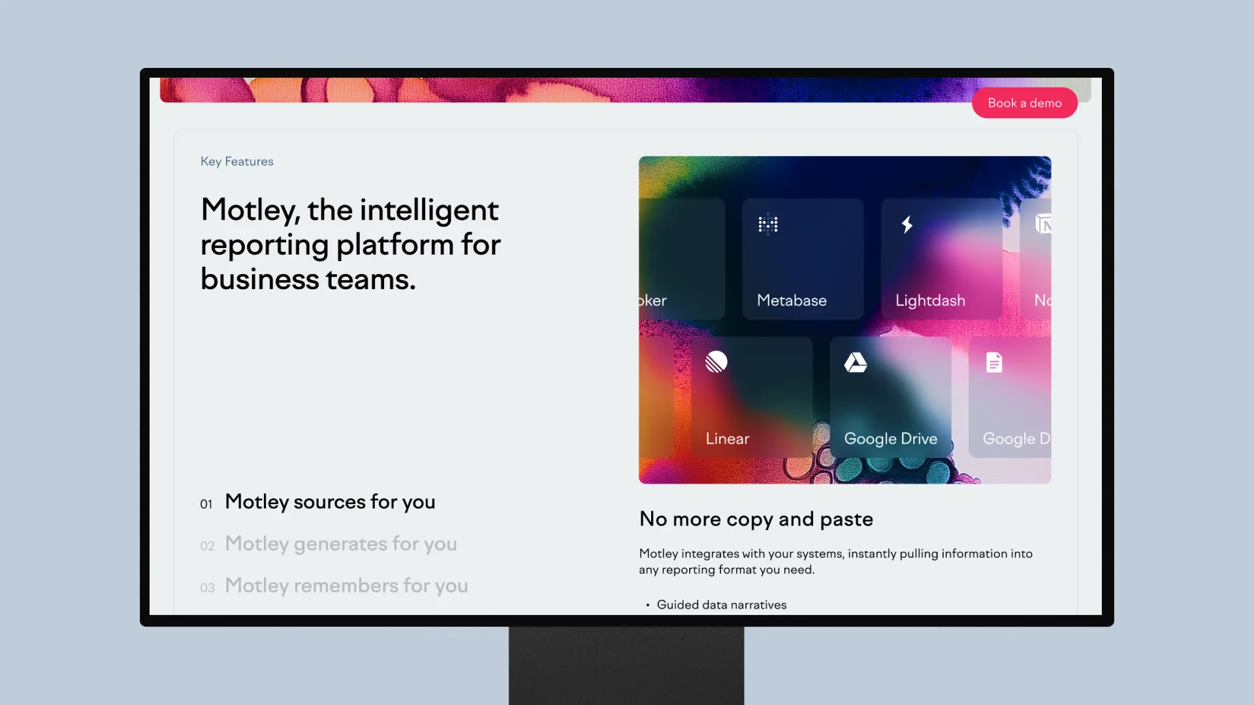The height and width of the screenshot is (705, 1254).
Task: Click the Linear striped circle icon
Action: click(x=716, y=362)
